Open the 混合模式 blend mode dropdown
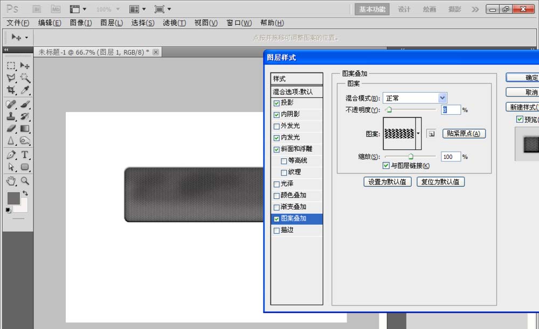This screenshot has width=539, height=329. [442, 98]
